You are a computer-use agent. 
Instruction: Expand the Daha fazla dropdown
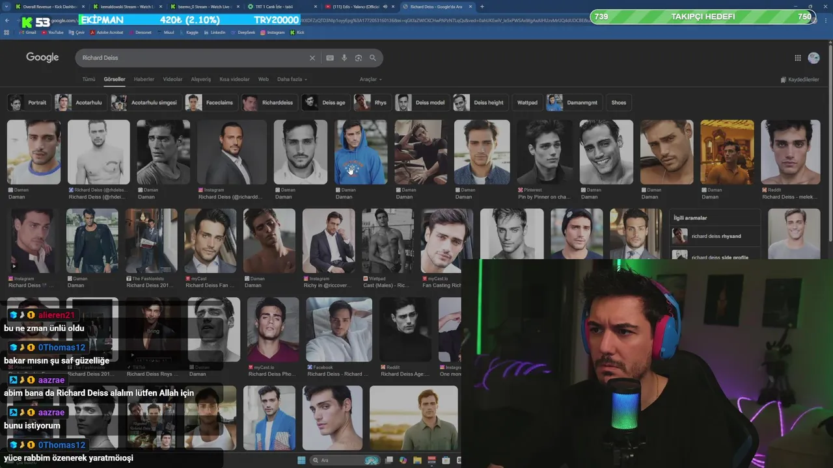[x=292, y=79]
